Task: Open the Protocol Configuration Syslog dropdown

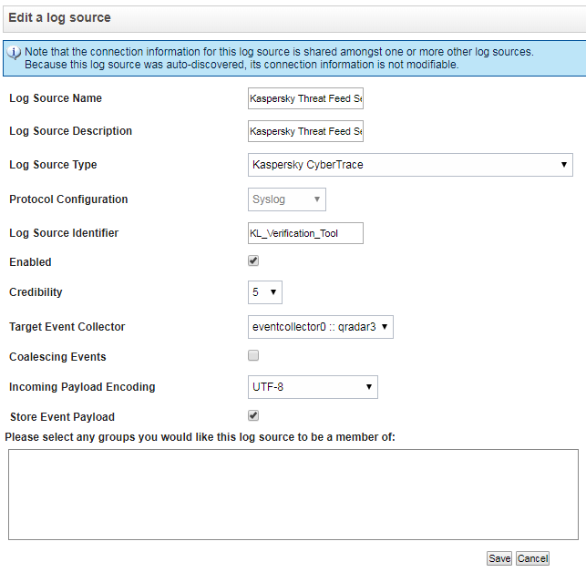Action: point(286,199)
